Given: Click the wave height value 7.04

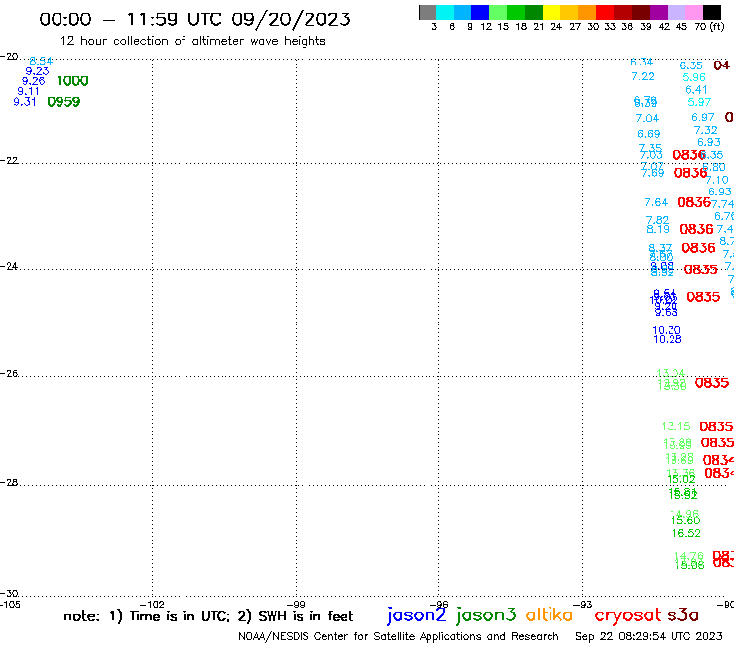Looking at the screenshot, I should point(647,118).
